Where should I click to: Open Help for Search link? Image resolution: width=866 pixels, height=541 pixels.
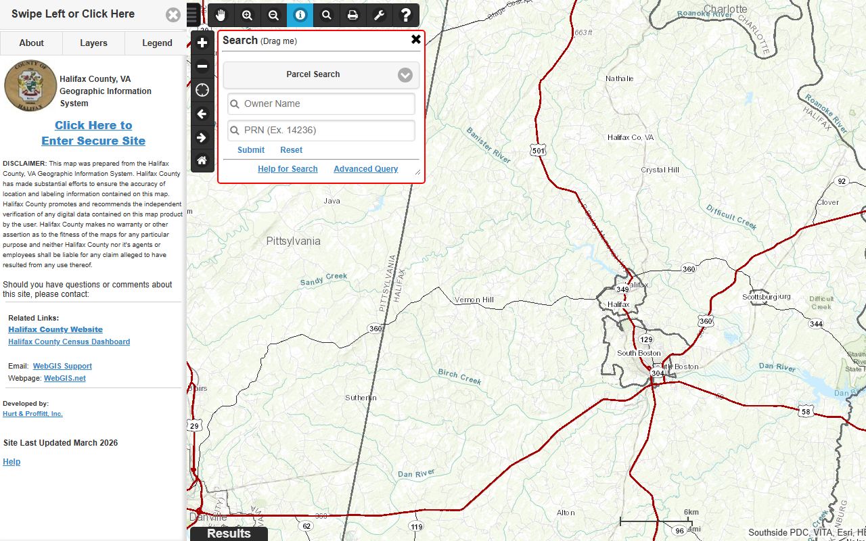[288, 169]
